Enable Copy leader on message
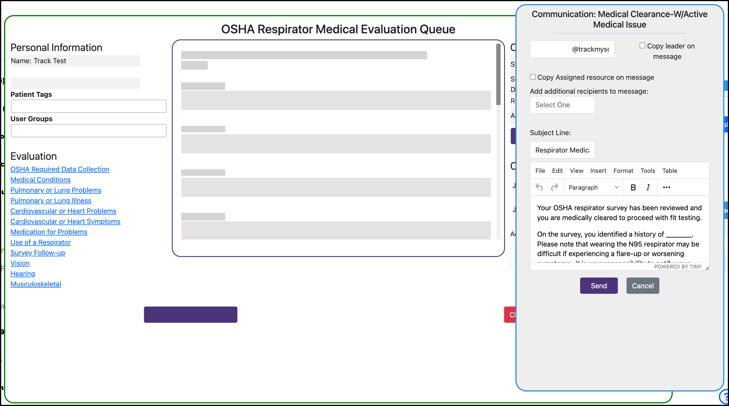The height and width of the screenshot is (406, 729). [x=642, y=45]
